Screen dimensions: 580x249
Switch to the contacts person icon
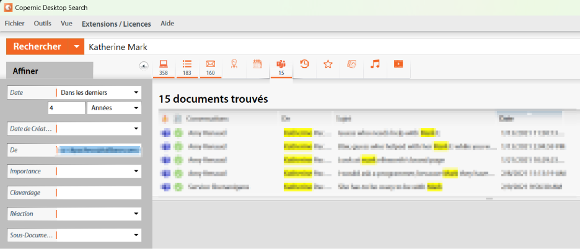(x=234, y=64)
